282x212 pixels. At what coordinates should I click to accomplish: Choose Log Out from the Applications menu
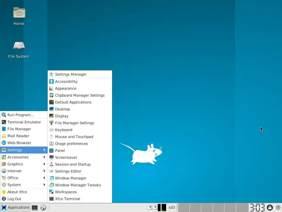(24, 199)
